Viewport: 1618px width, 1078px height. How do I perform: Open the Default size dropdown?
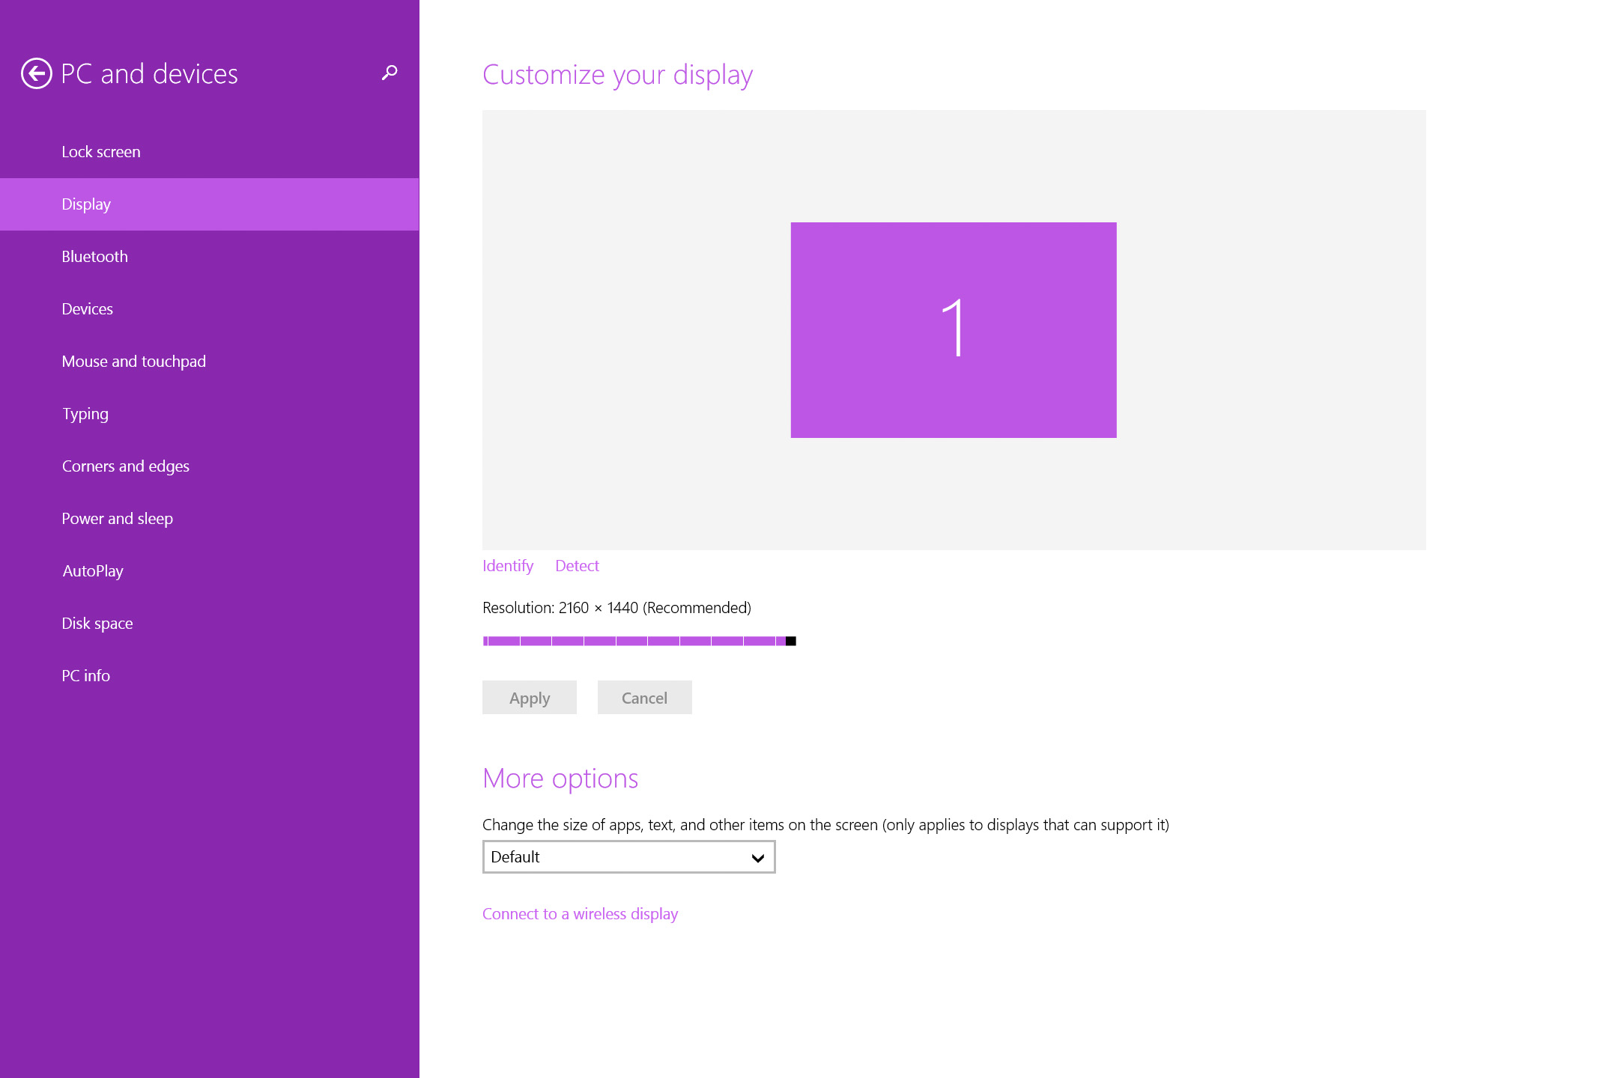pyautogui.click(x=628, y=857)
